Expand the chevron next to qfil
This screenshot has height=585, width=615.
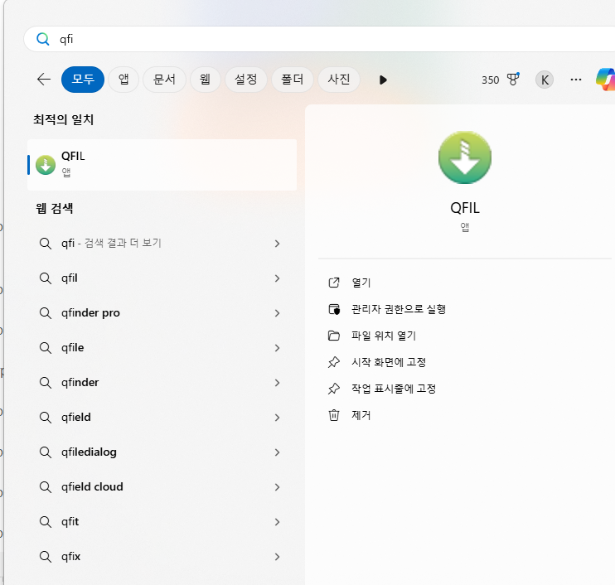click(x=278, y=278)
